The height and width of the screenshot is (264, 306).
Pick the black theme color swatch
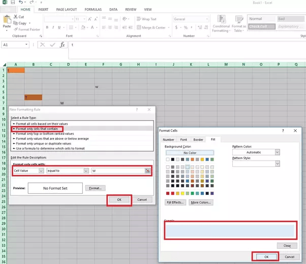point(172,159)
